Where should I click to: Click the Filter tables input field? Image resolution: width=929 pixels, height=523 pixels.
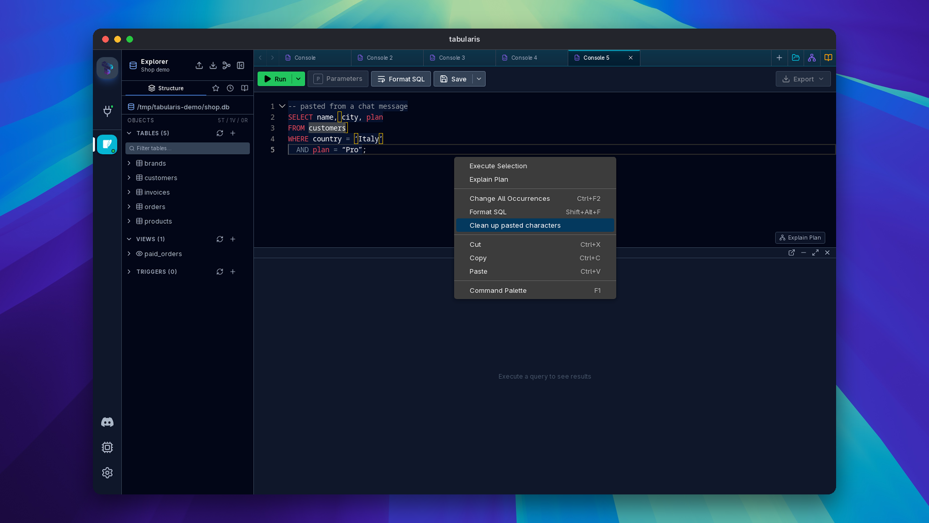(x=187, y=148)
